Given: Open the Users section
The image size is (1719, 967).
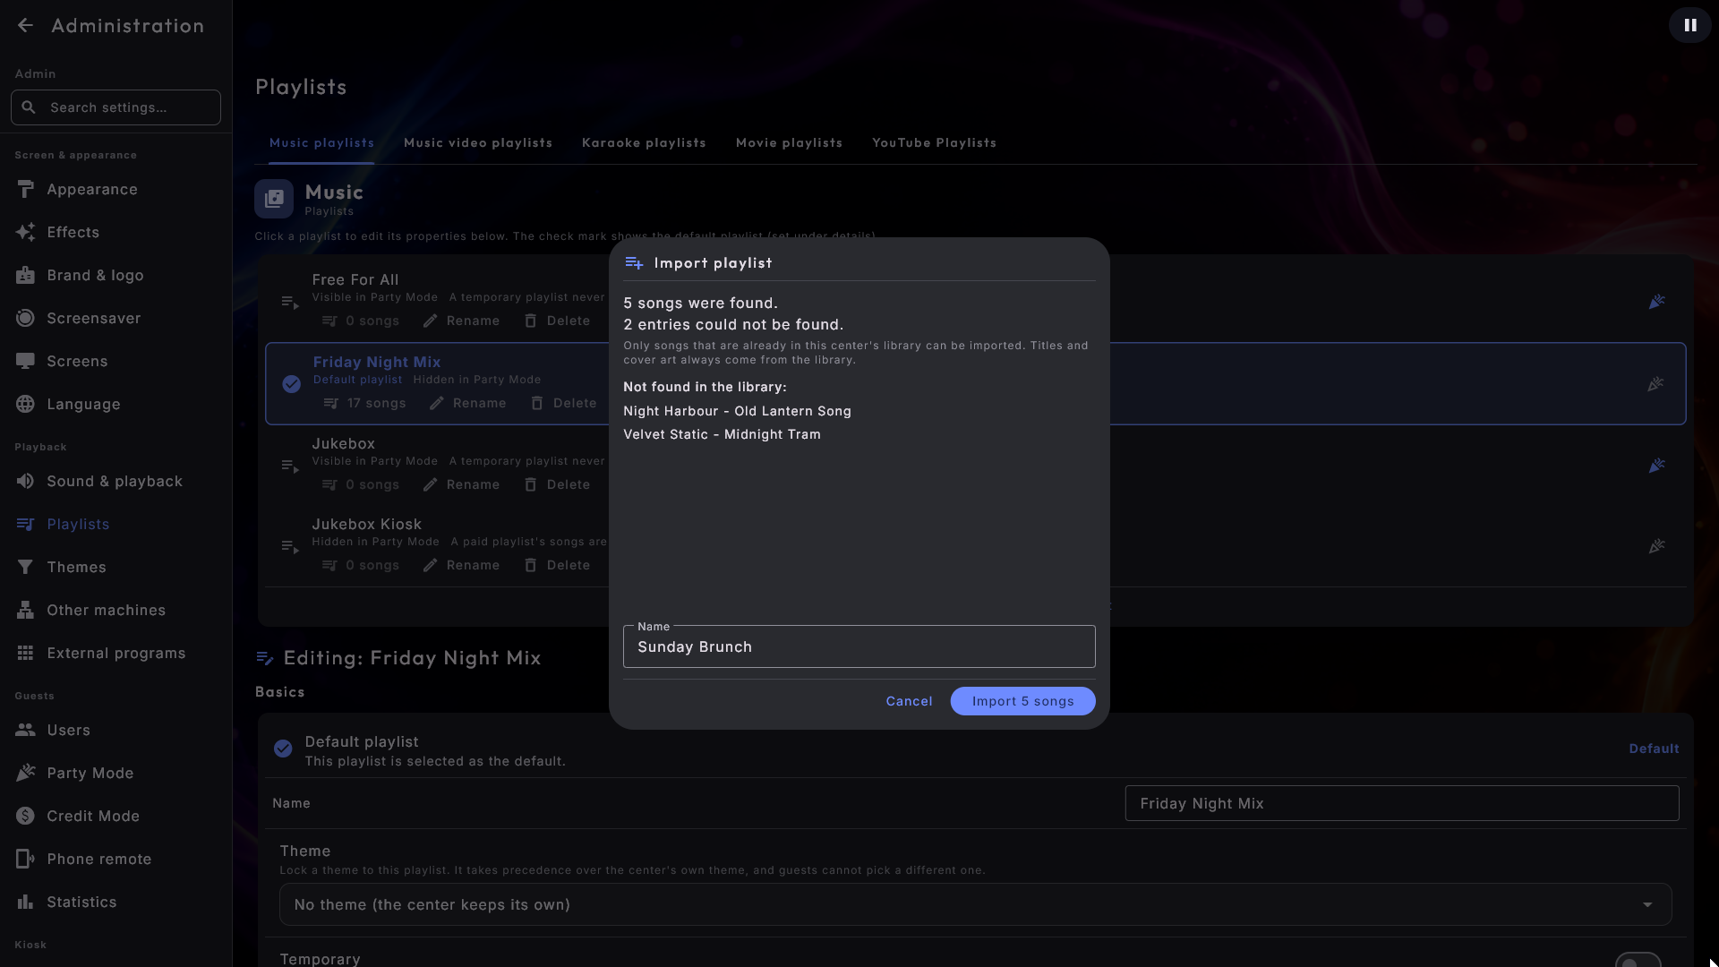Looking at the screenshot, I should pos(116,731).
